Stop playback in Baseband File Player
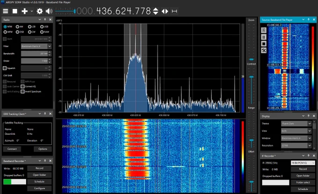The height and width of the screenshot is (194, 318). pos(264,44)
